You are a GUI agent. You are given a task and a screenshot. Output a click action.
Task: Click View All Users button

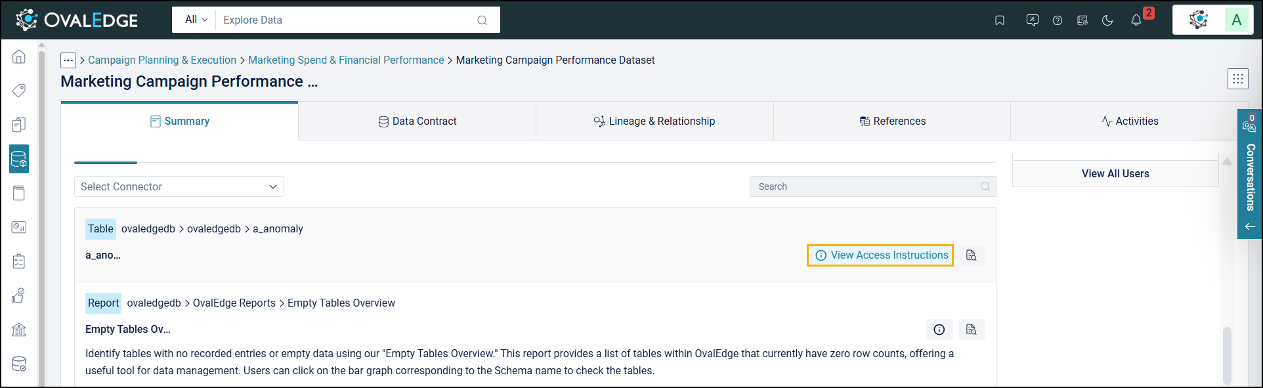click(x=1115, y=174)
